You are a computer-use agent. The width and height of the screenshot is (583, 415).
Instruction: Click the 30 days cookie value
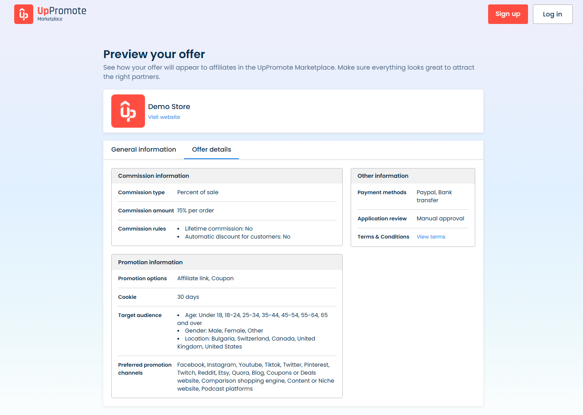[188, 297]
